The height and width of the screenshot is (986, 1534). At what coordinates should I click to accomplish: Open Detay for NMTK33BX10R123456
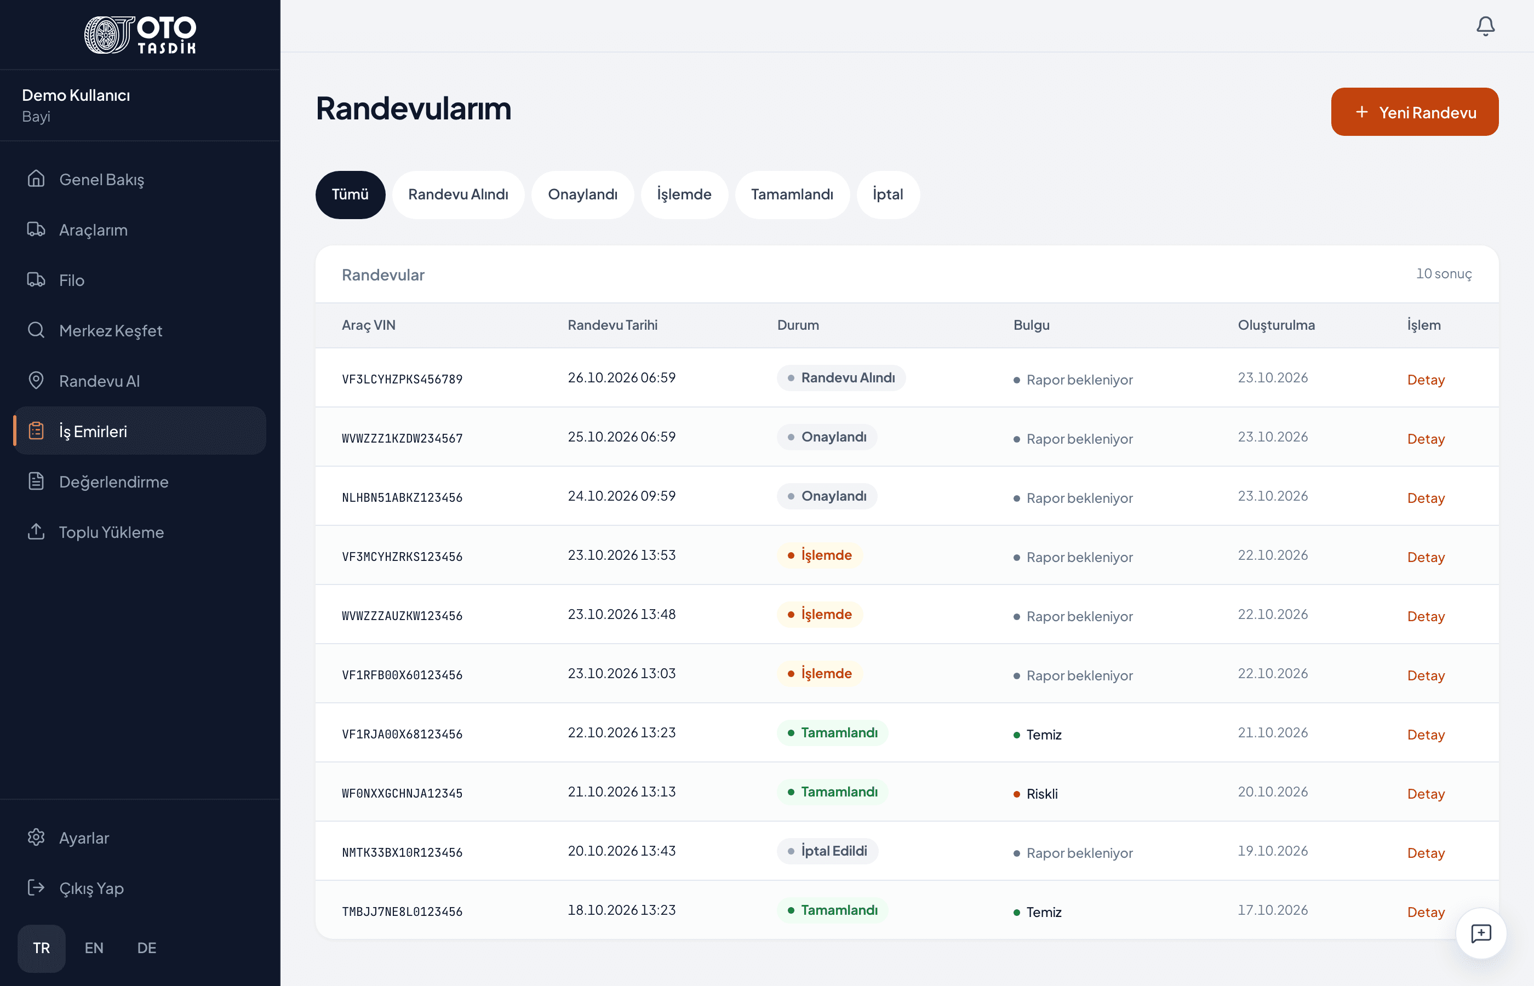(1426, 853)
